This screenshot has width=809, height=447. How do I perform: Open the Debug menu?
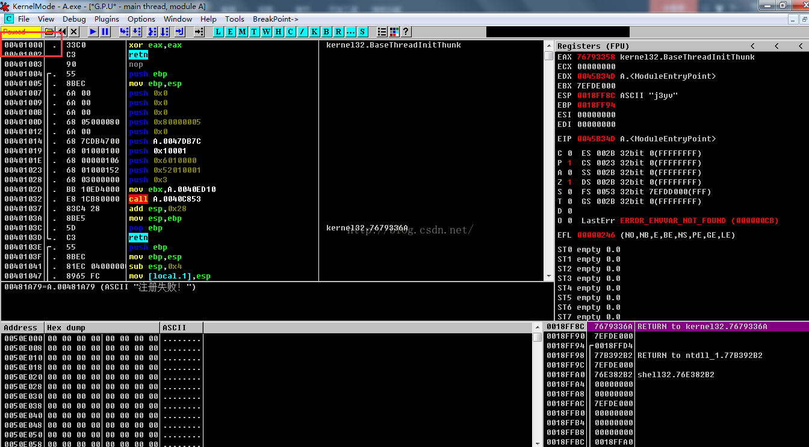[74, 19]
